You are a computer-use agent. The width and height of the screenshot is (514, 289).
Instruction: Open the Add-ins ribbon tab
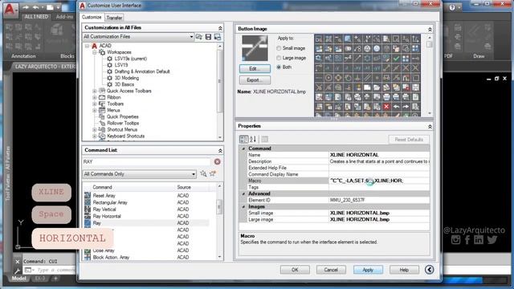pyautogui.click(x=64, y=17)
